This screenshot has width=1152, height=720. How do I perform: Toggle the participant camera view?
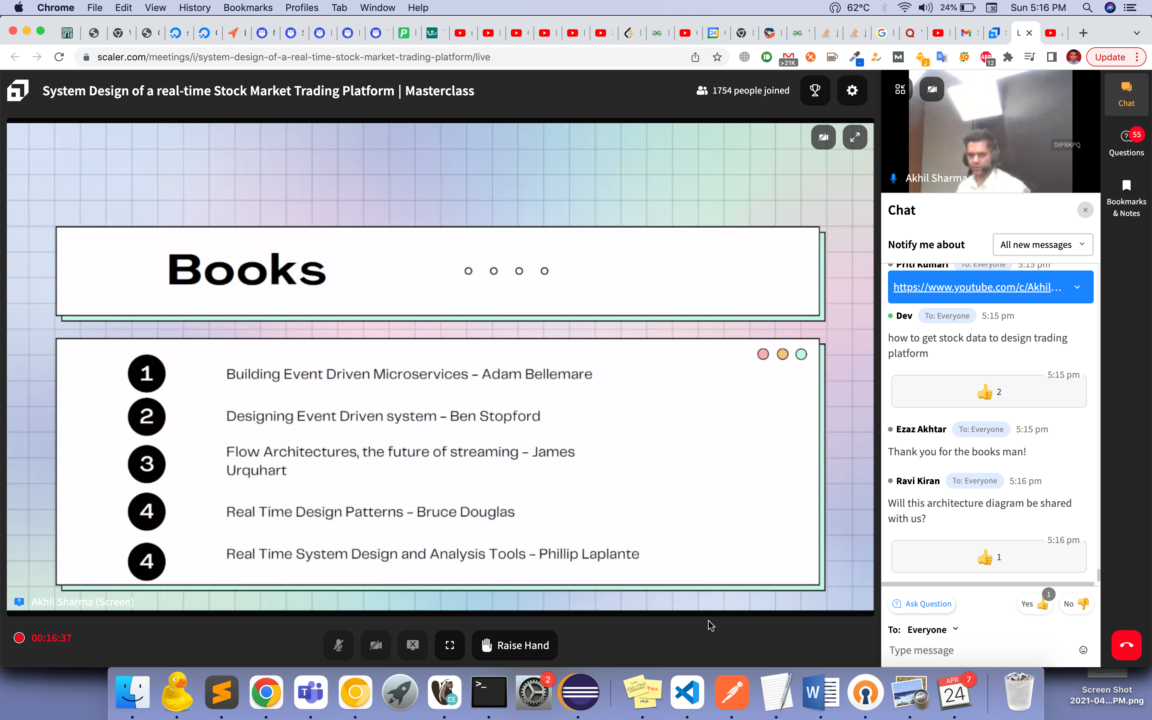(932, 89)
